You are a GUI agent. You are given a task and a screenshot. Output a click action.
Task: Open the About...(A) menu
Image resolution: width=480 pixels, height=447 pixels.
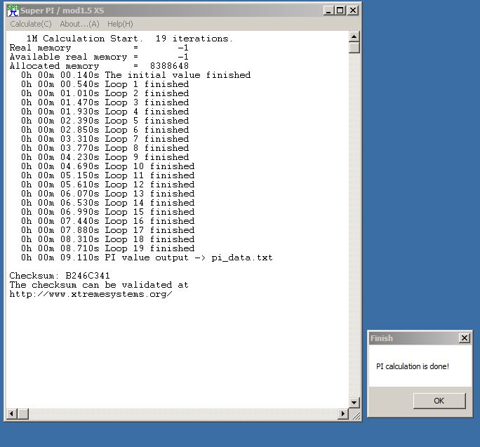pyautogui.click(x=79, y=24)
